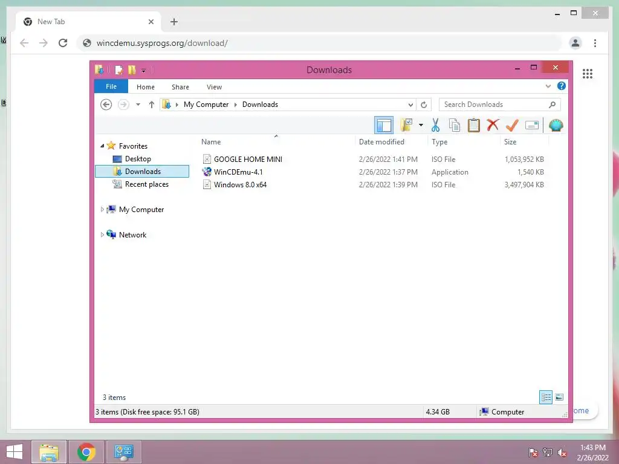619x464 pixels.
Task: Expand the ribbon with chevron arrow
Action: tap(548, 86)
